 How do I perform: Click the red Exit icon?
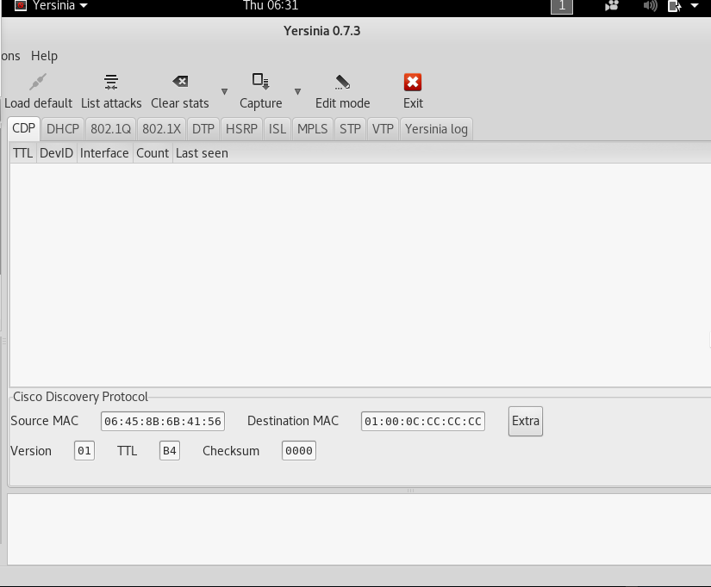click(413, 82)
